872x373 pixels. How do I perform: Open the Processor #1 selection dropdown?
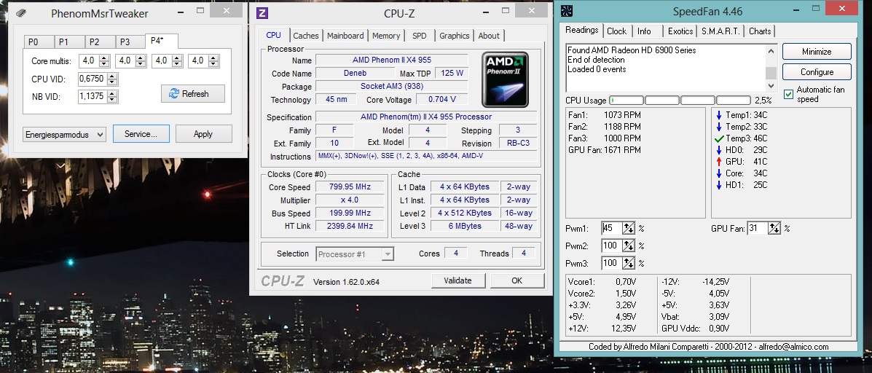click(x=355, y=254)
